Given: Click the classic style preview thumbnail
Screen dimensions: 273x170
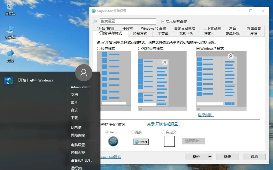Looking at the screenshot, I should click(x=114, y=81).
